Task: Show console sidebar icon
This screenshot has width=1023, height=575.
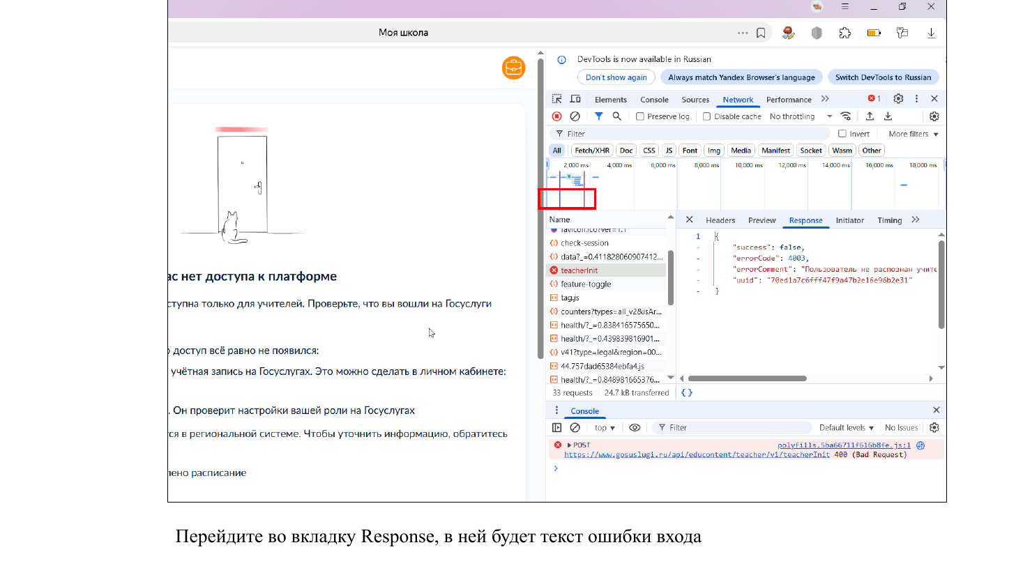Action: (x=556, y=427)
